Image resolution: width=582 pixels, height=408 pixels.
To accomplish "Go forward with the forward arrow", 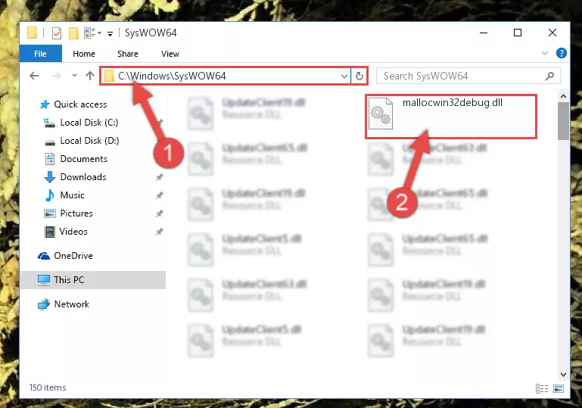I will click(57, 76).
